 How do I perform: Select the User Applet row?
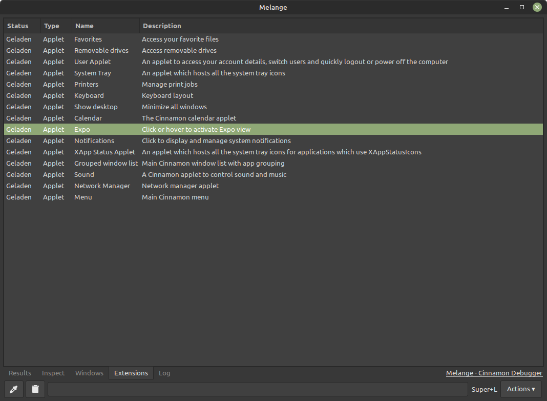point(273,62)
